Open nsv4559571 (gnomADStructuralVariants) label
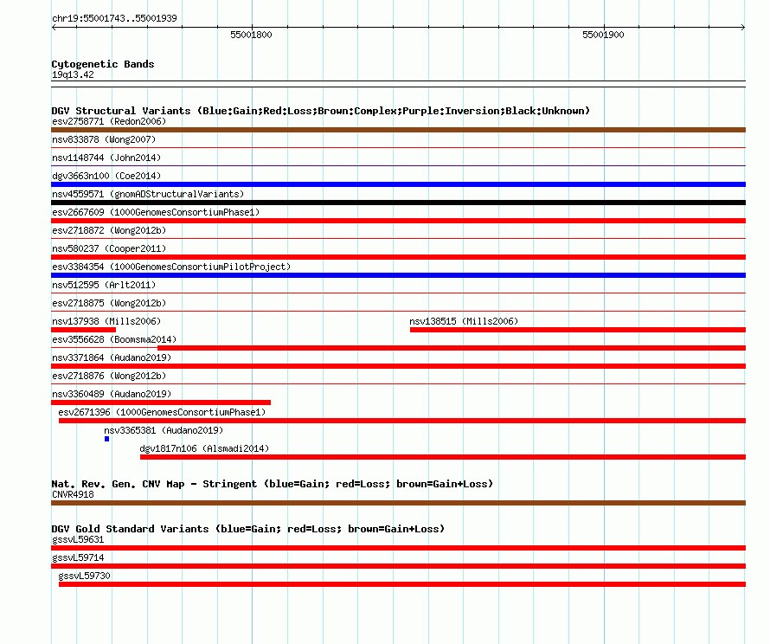770x644 pixels. 148,194
